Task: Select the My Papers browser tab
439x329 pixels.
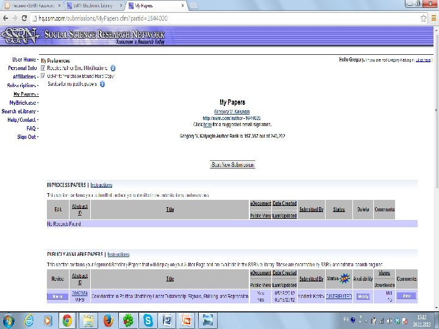Action: (x=157, y=5)
